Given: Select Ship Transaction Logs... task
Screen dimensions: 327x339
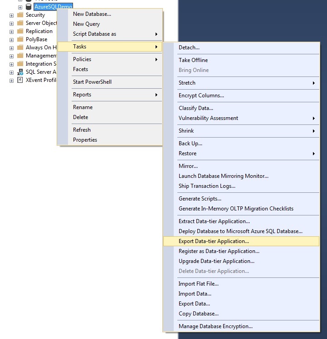Looking at the screenshot, I should point(241,186).
